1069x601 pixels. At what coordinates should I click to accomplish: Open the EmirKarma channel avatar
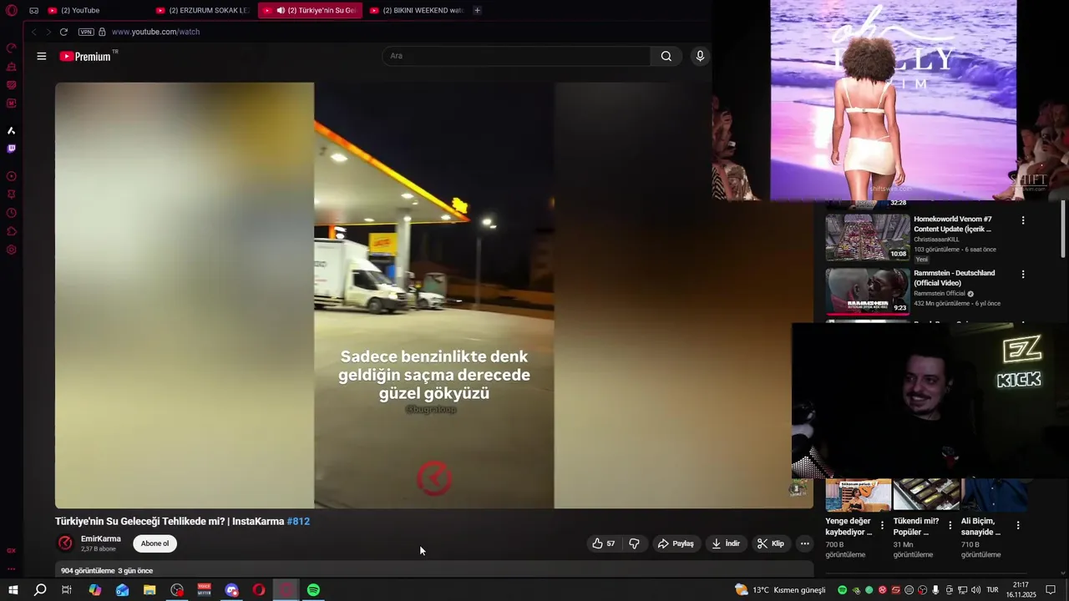[64, 543]
